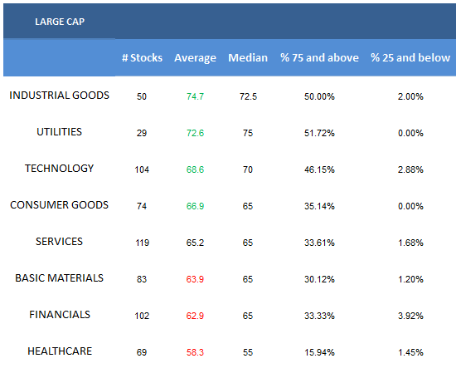This screenshot has height=373, width=461.
Task: Click the 3.92% cell for Financials
Action: click(410, 316)
